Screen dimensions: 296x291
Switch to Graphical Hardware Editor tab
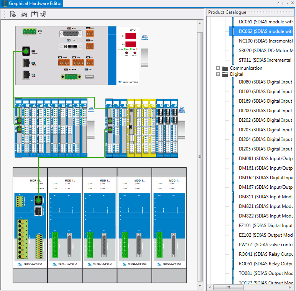32,3
